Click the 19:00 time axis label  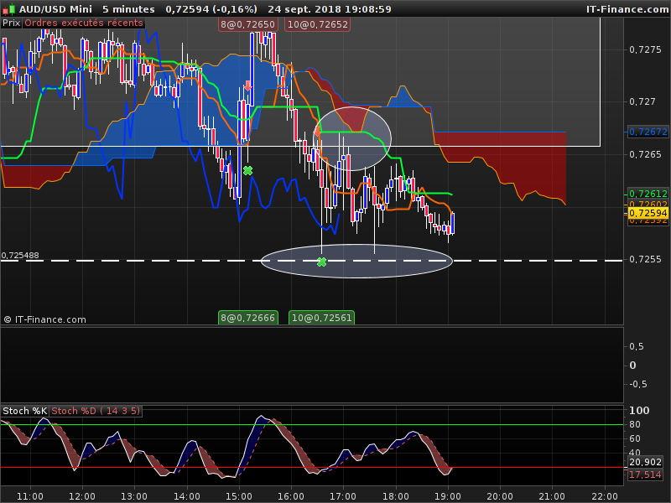448,496
